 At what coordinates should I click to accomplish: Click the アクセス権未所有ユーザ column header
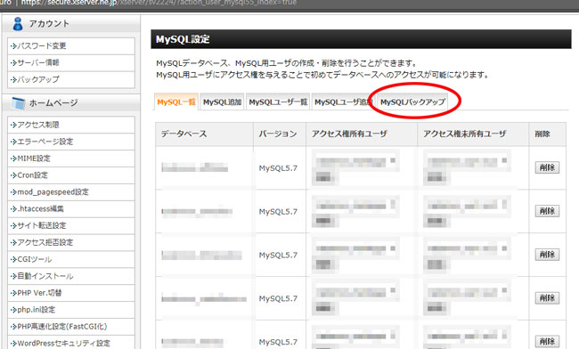[473, 134]
